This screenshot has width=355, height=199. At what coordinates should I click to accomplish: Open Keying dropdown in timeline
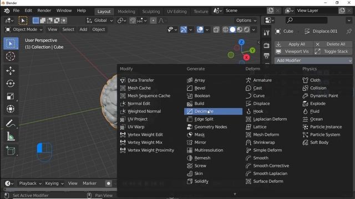coord(54,184)
